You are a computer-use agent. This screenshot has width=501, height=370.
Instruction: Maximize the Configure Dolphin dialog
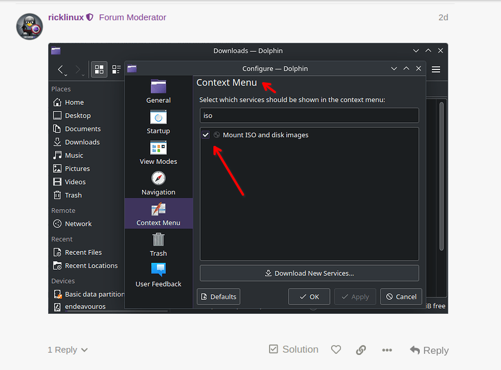[x=406, y=68]
